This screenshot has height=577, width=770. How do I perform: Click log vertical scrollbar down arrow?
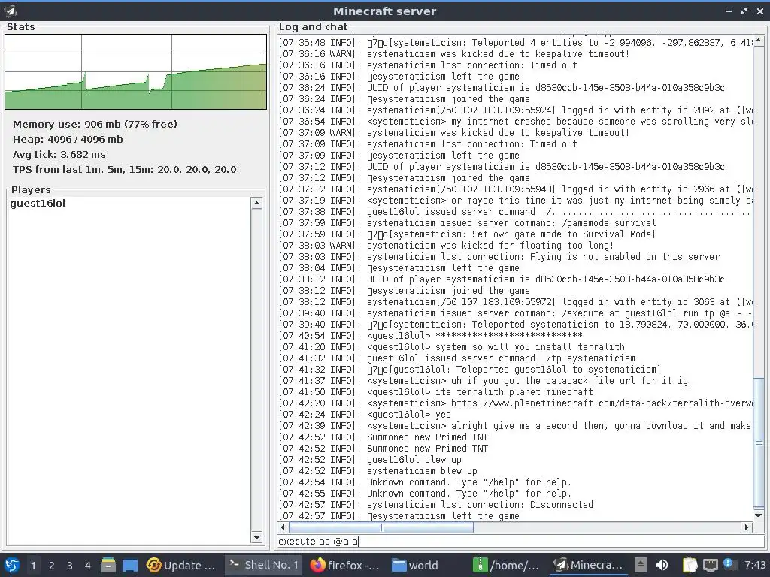coord(759,515)
